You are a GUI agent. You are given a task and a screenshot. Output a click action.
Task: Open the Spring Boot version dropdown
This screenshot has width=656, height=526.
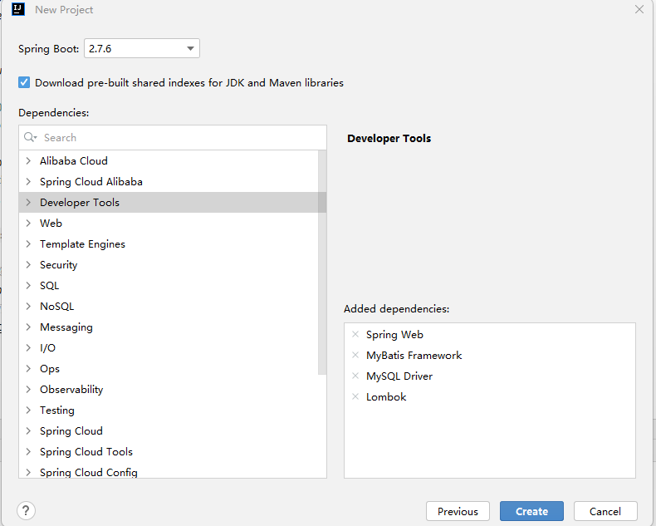coord(142,48)
